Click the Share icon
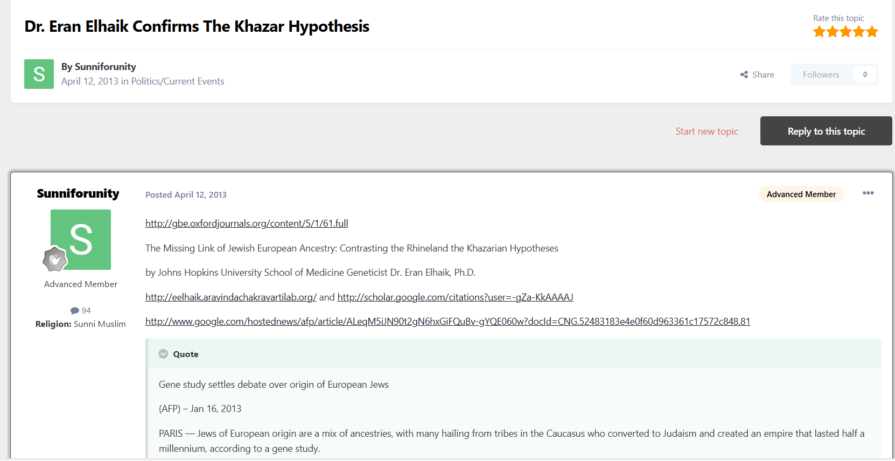895x461 pixels. 744,74
